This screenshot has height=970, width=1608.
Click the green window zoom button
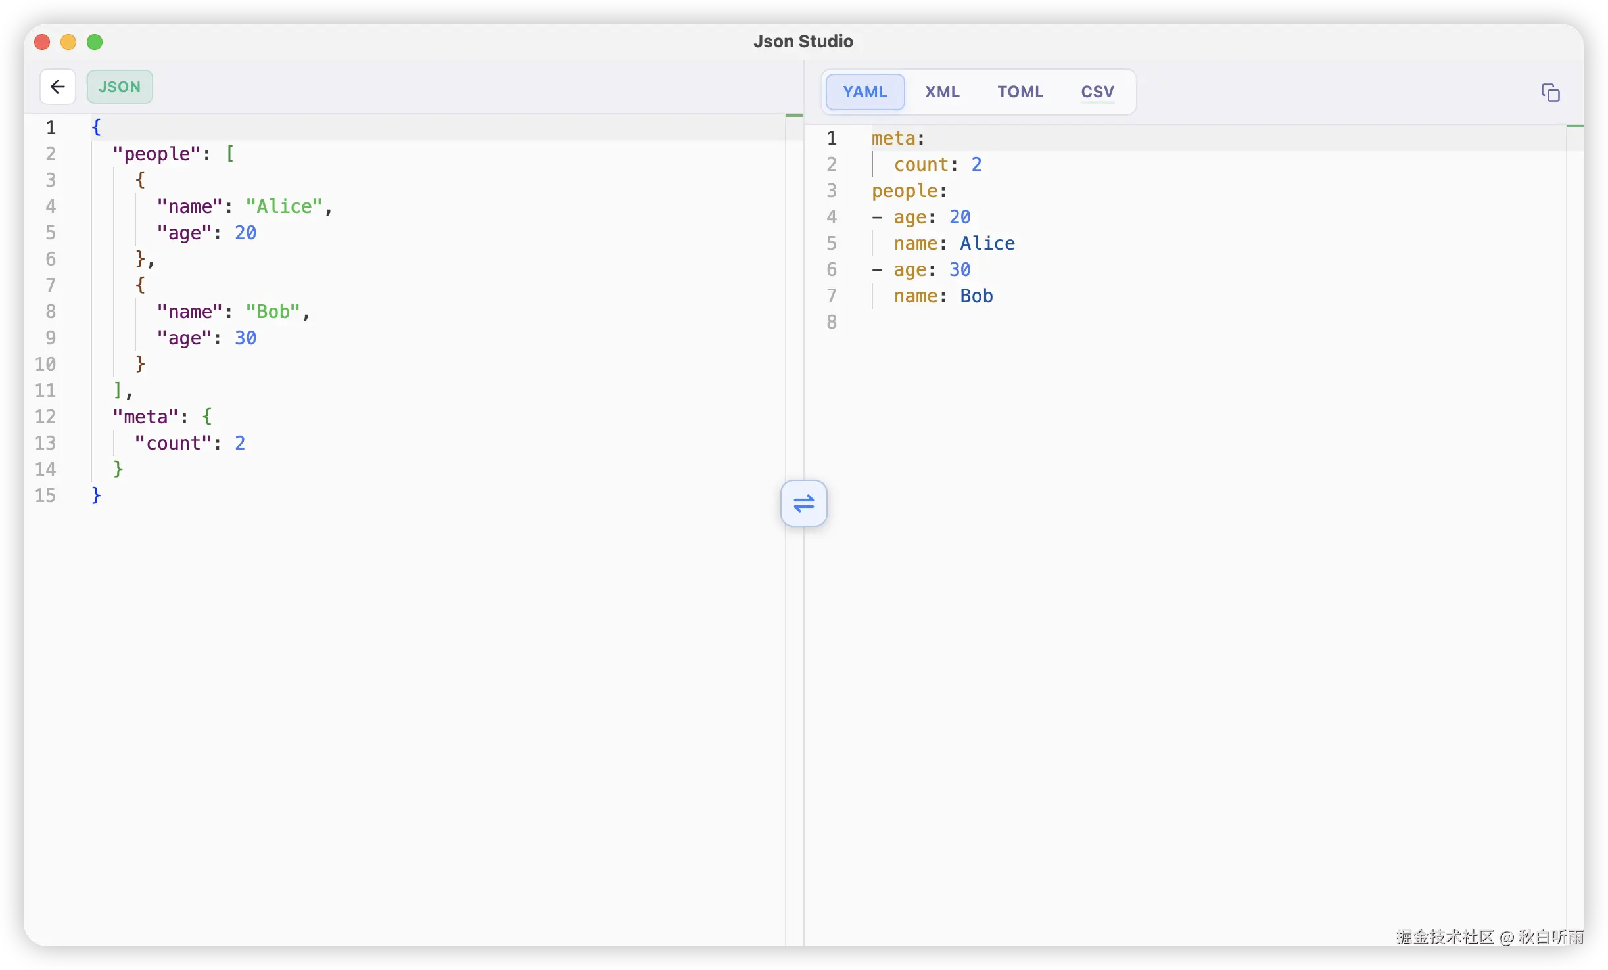95,42
